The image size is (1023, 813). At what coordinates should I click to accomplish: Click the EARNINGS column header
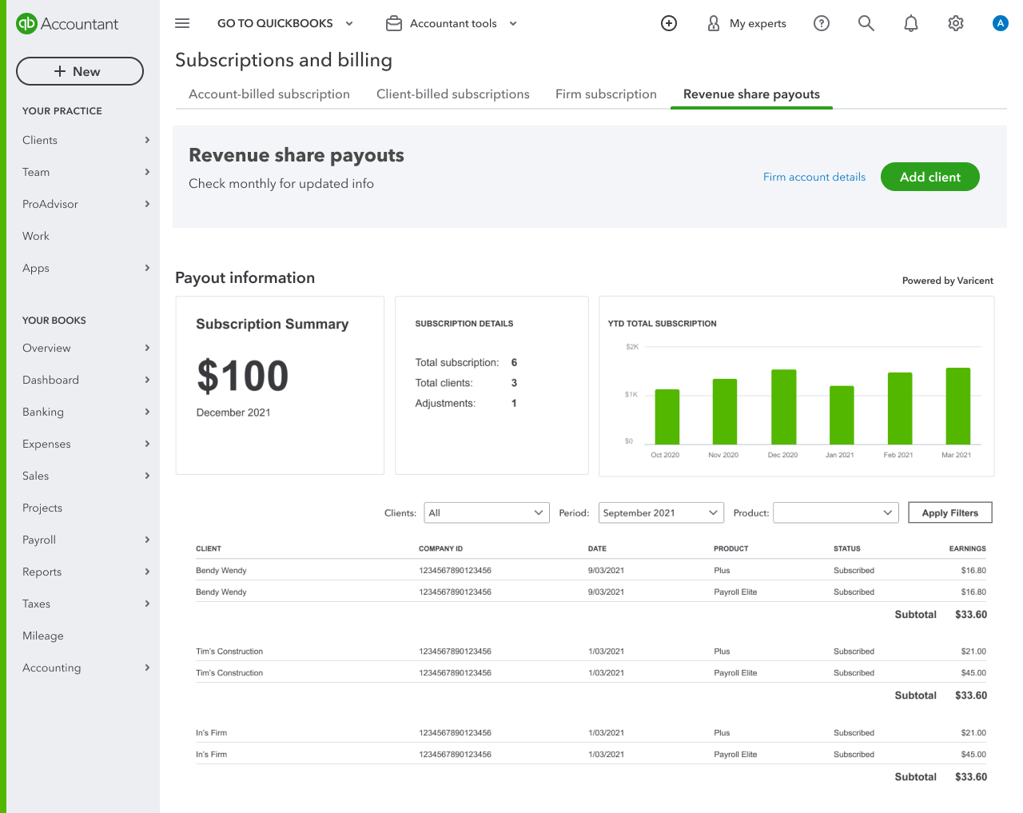pos(968,548)
